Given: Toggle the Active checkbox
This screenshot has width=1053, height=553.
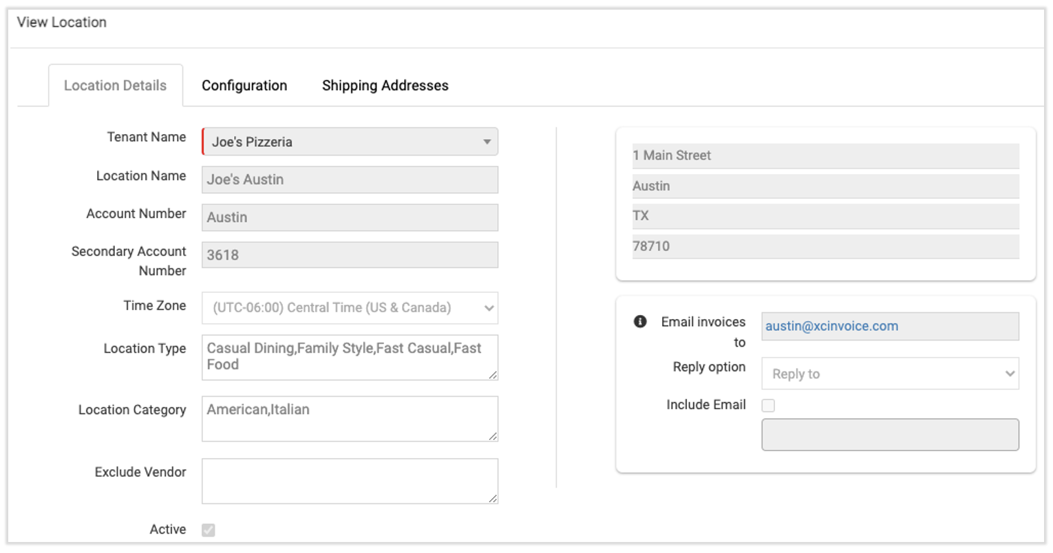Looking at the screenshot, I should point(209,530).
